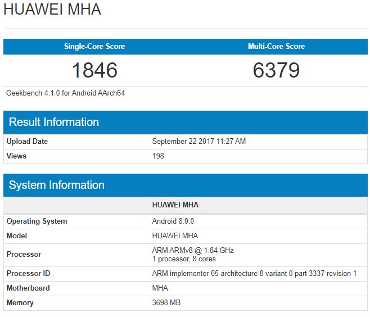Viewport: 370px width, 317px height.
Task: Click the Upload Date row label
Action: click(27, 141)
